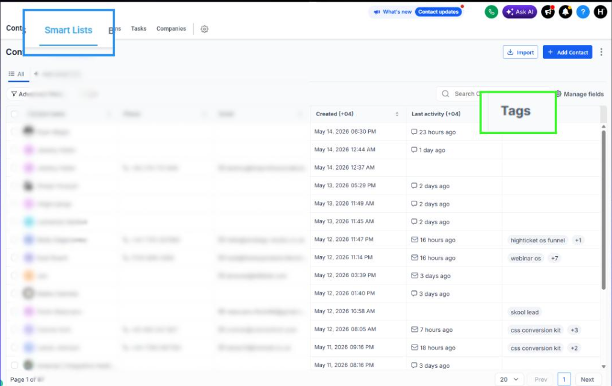
Task: Go to the Next page
Action: point(587,379)
